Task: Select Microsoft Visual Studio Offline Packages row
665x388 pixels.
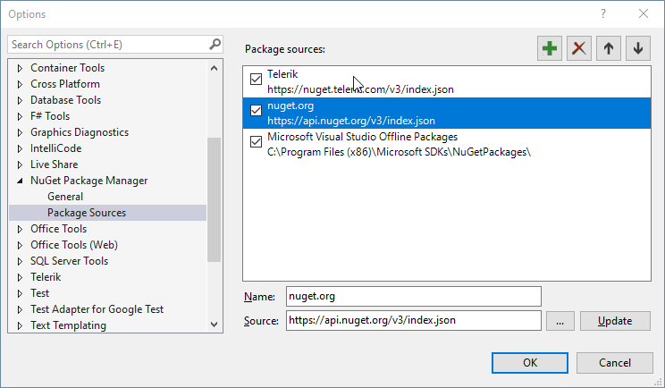Action: tap(447, 145)
